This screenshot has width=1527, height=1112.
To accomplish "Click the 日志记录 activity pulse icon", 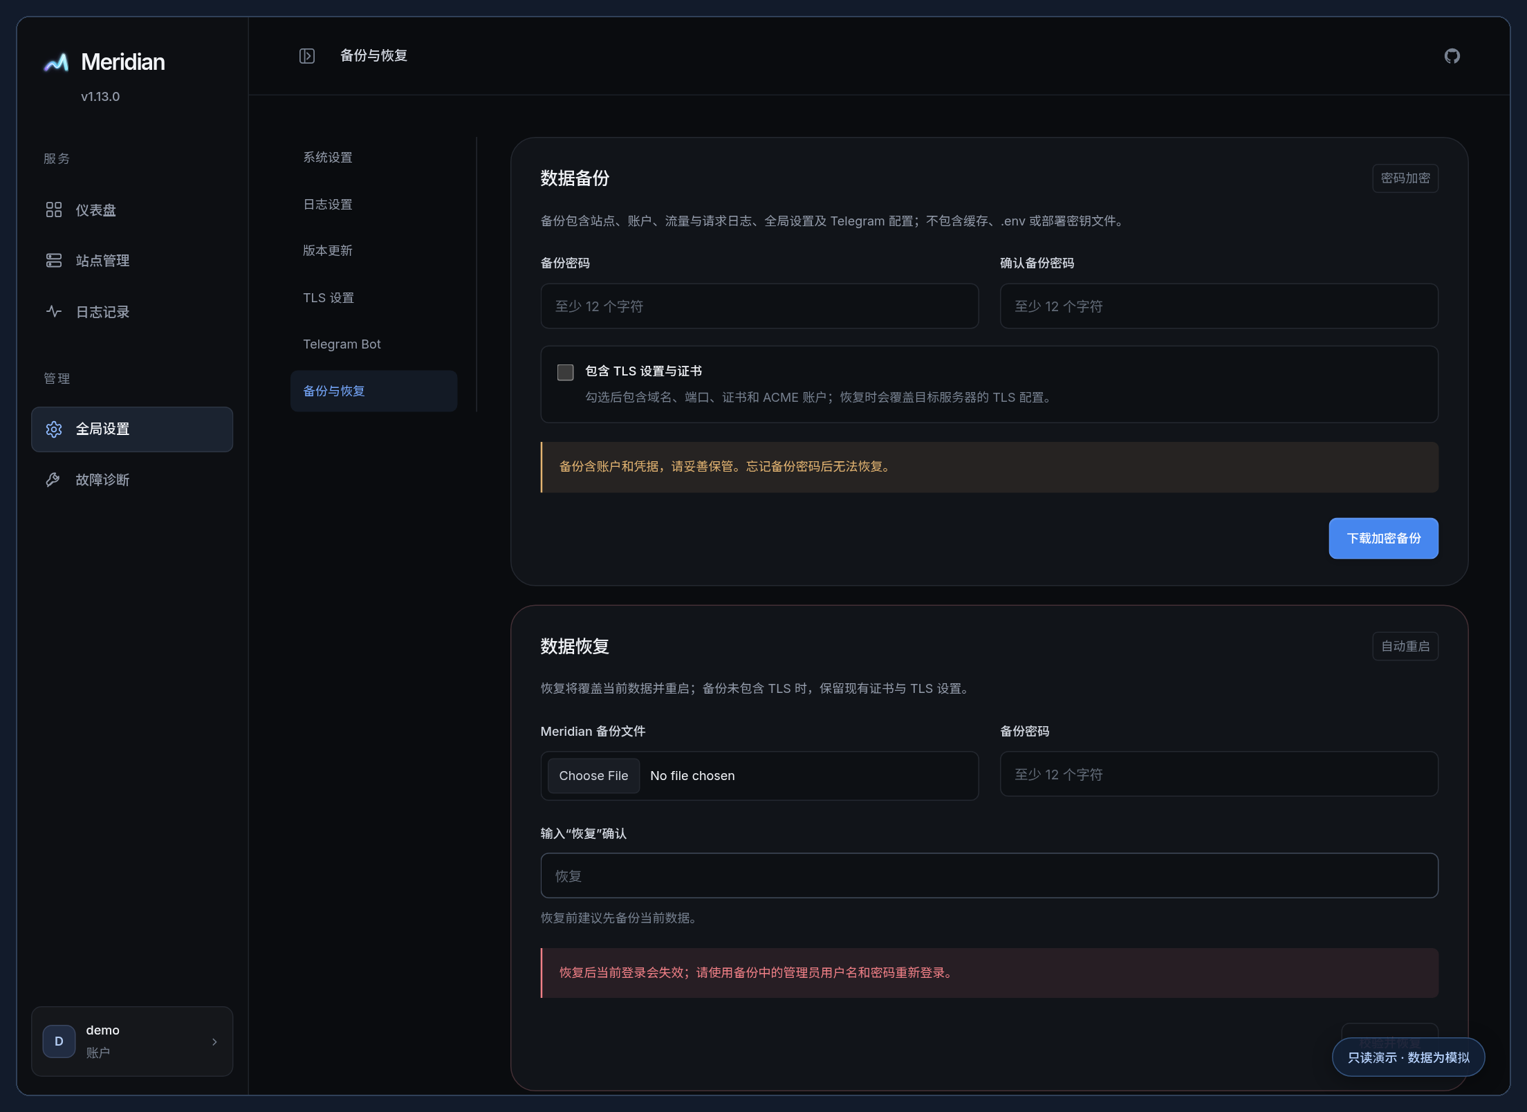I will tap(54, 312).
